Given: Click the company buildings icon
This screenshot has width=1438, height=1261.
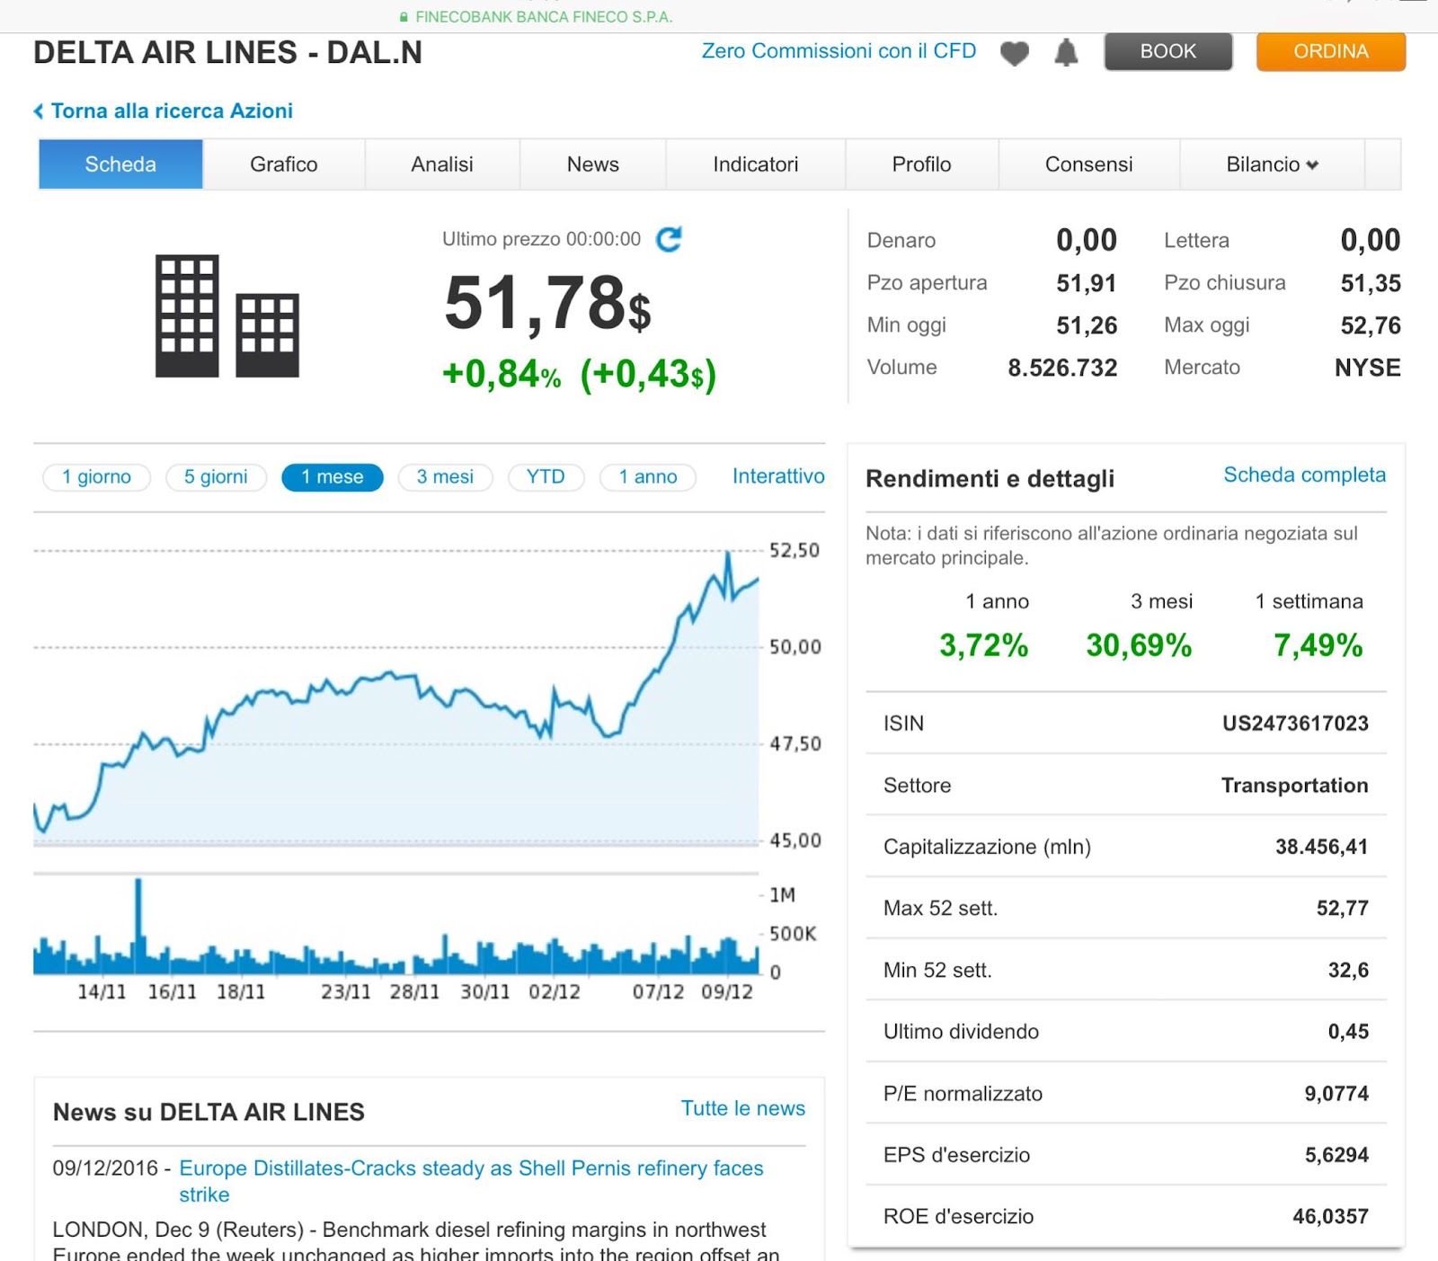Looking at the screenshot, I should 226,315.
